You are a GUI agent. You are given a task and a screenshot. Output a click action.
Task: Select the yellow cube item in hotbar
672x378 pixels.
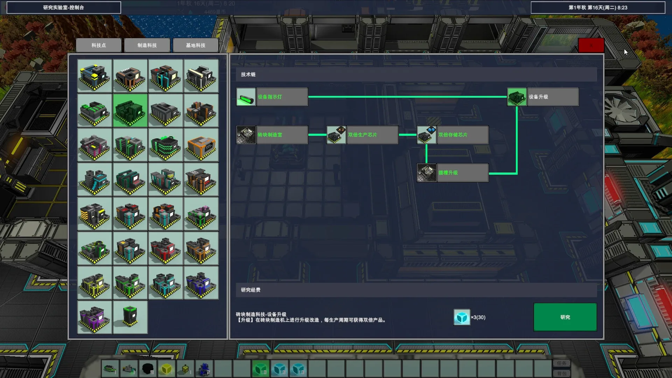(166, 369)
